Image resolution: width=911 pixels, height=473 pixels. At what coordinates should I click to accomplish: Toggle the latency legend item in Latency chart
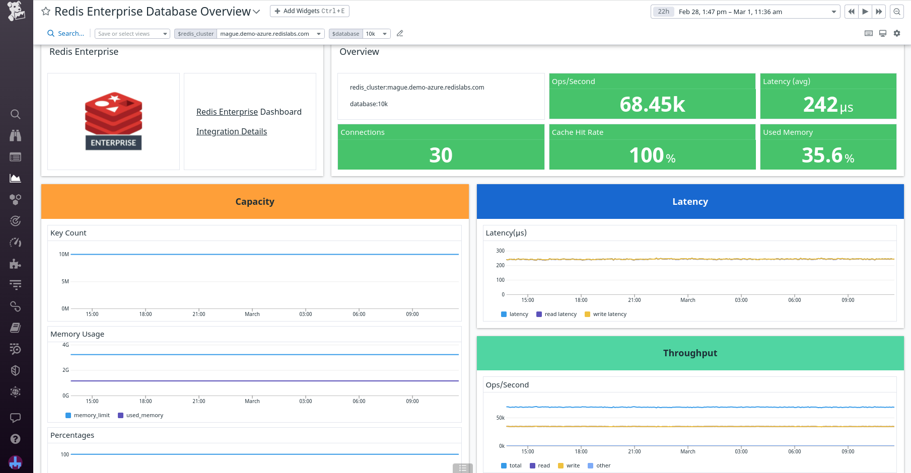click(x=515, y=314)
